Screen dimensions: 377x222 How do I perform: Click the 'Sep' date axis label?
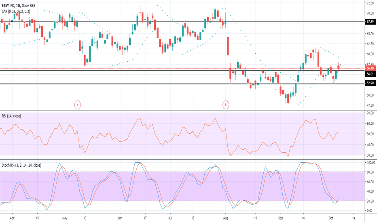tap(280, 218)
